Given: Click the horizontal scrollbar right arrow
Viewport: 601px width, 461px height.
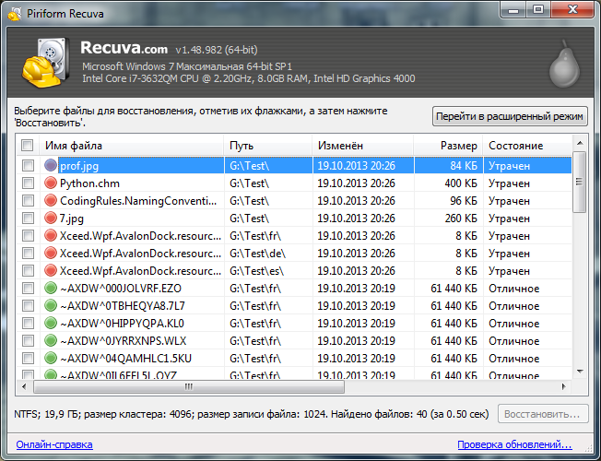Looking at the screenshot, I should click(563, 386).
